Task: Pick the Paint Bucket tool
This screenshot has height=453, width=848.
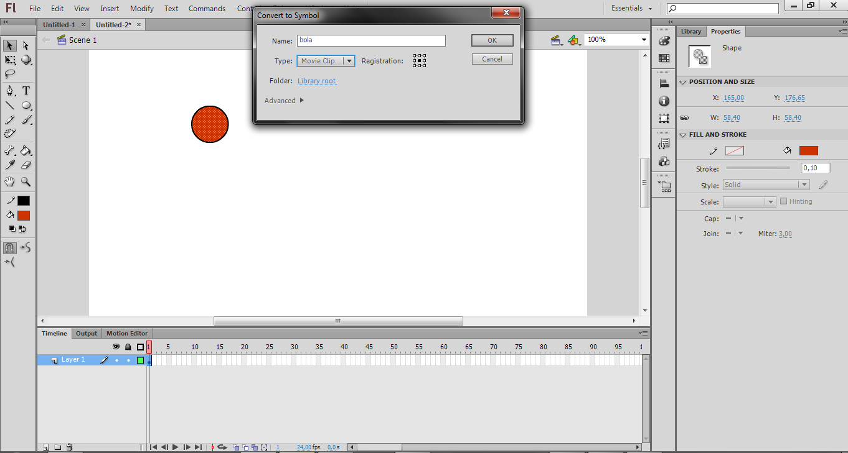Action: [26, 150]
